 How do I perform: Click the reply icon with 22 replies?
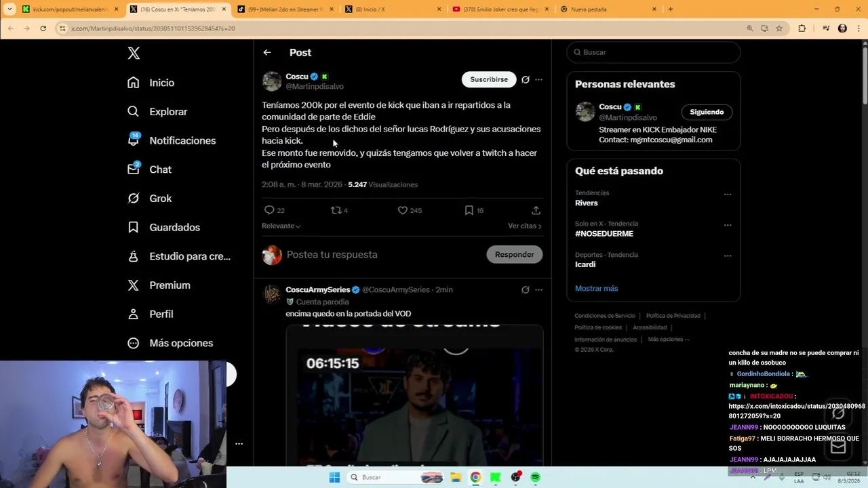click(x=269, y=210)
